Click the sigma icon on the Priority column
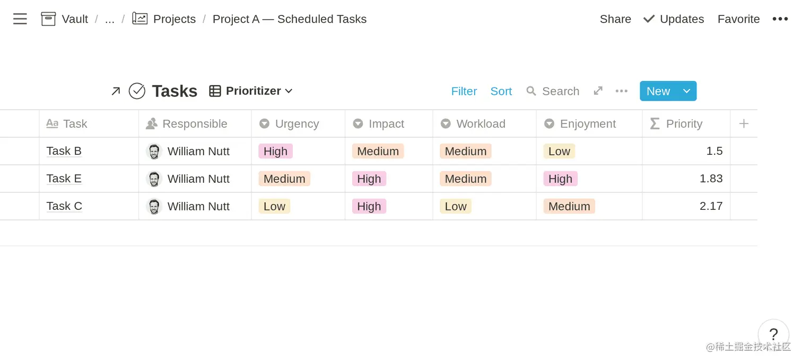The height and width of the screenshot is (363, 802). [658, 123]
